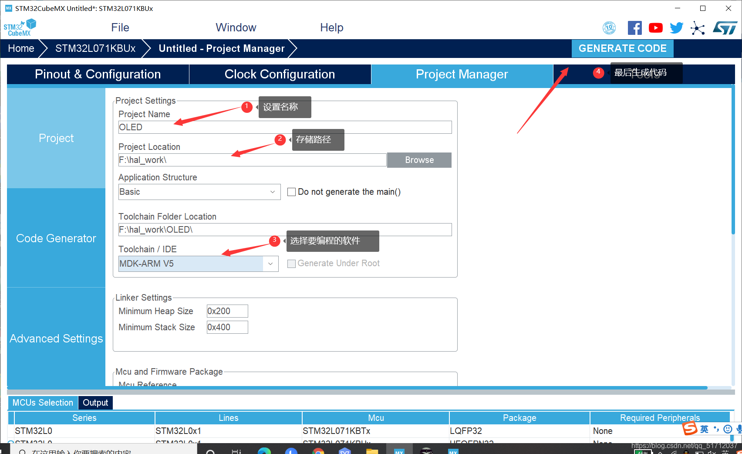Open the Project side section
The width and height of the screenshot is (742, 454).
point(56,138)
